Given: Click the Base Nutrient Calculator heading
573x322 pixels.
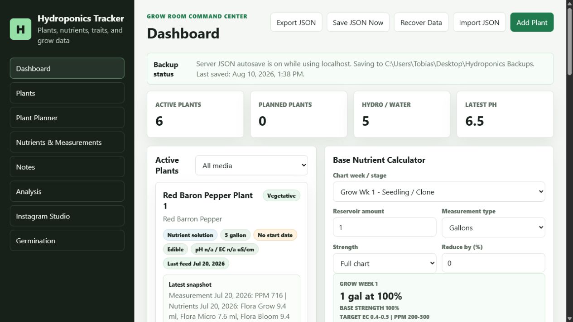Looking at the screenshot, I should (379, 160).
